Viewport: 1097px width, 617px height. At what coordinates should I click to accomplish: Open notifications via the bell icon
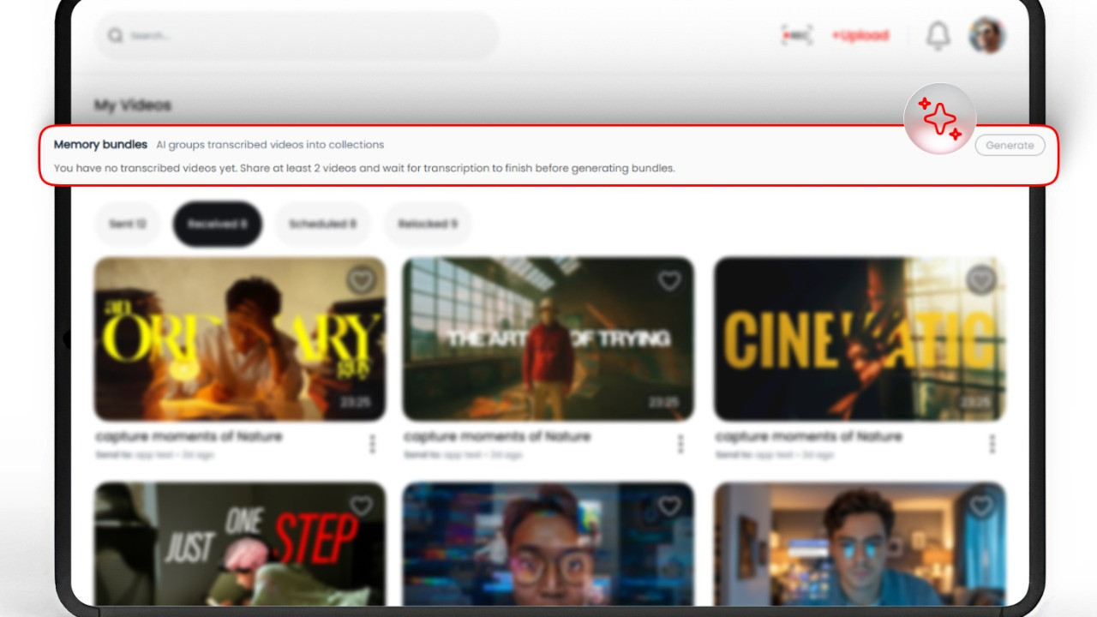click(938, 36)
